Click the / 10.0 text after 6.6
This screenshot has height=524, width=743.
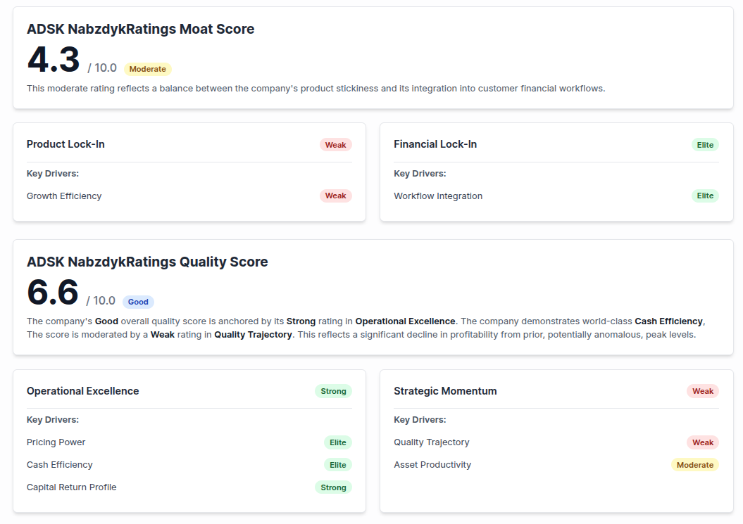[x=101, y=300]
